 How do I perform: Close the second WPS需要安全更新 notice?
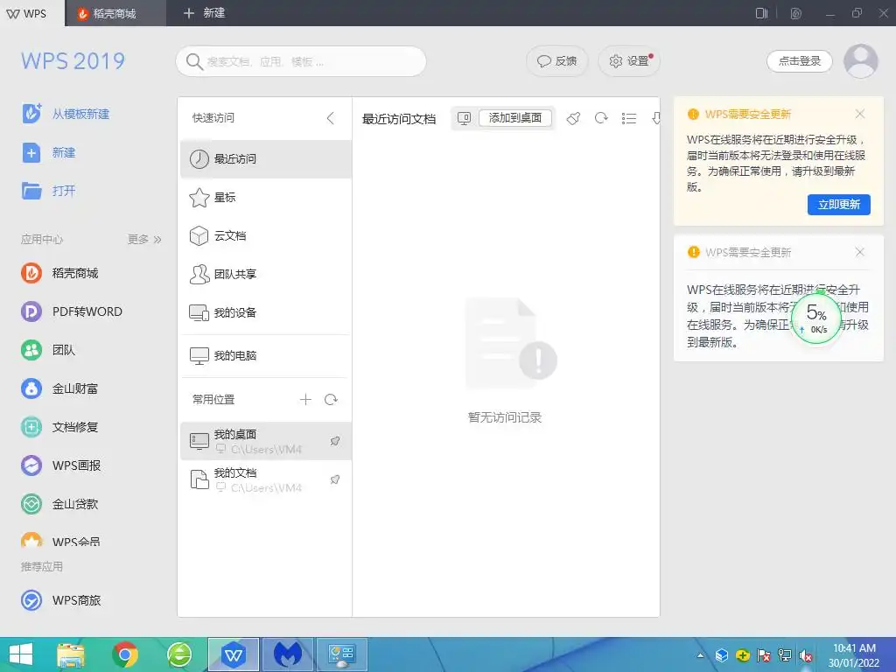(860, 252)
